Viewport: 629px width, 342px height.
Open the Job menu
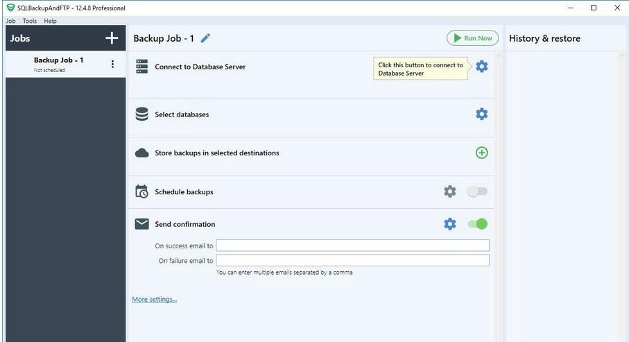11,21
